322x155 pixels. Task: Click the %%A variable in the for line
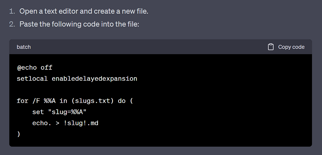[50, 101]
